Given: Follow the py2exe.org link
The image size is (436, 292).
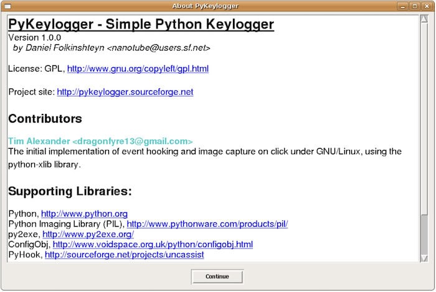Looking at the screenshot, I should (88, 234).
